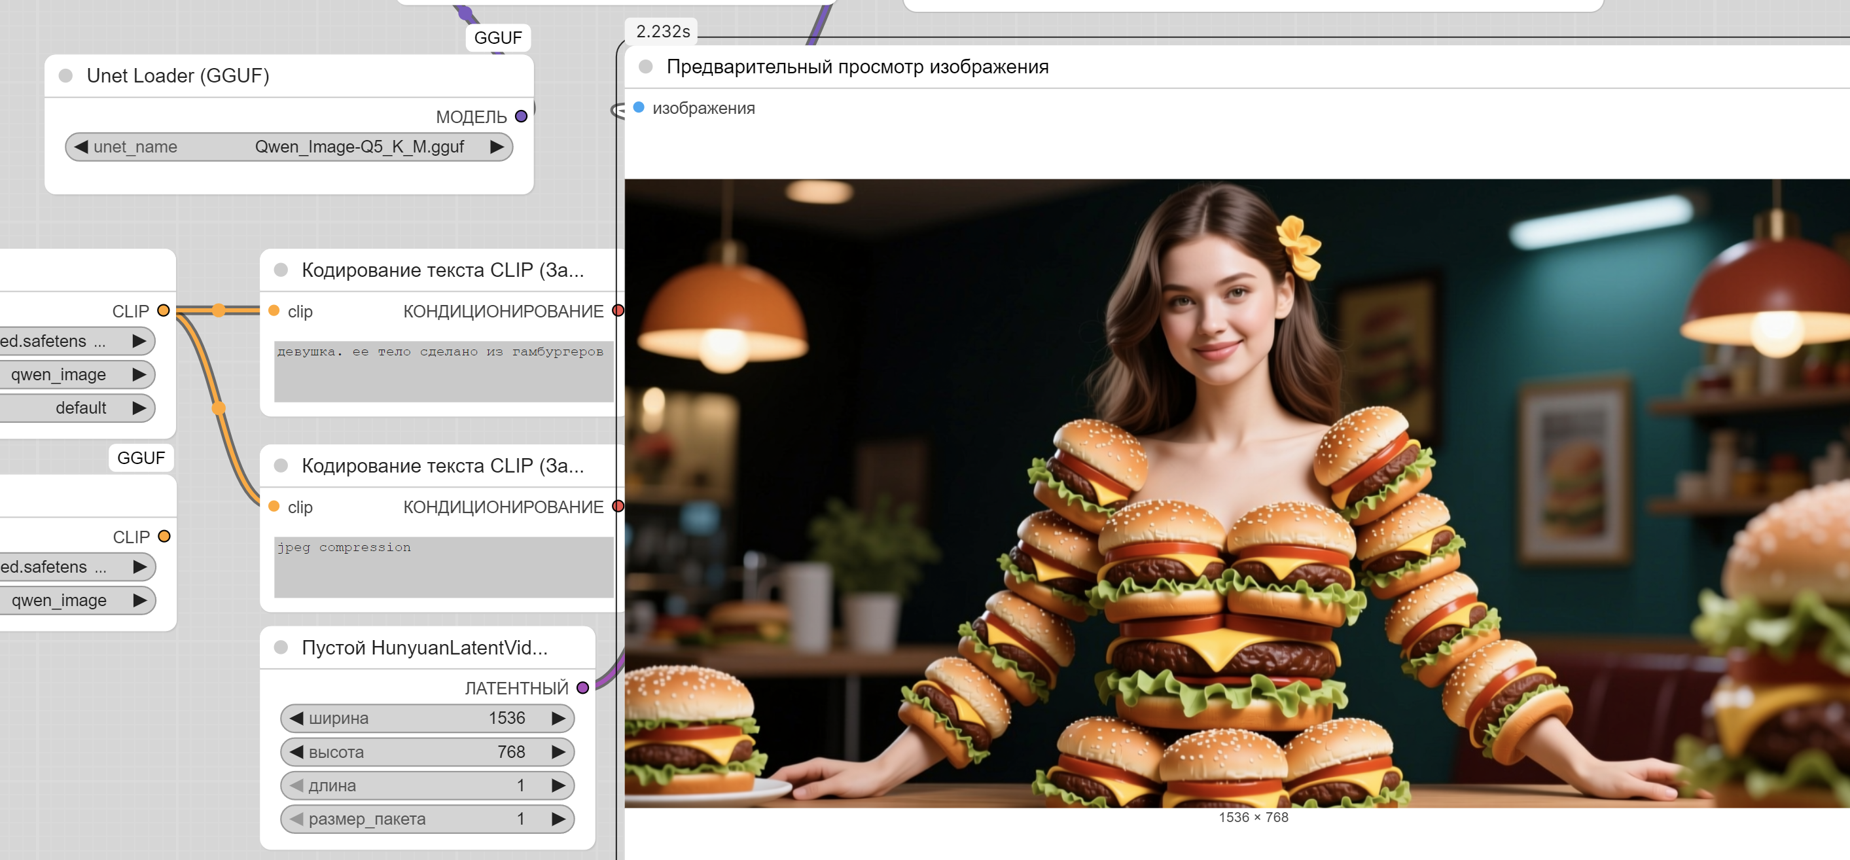Collapse the Предварительный просмотр изображения node
Viewport: 1850px width, 860px height.
[x=646, y=67]
